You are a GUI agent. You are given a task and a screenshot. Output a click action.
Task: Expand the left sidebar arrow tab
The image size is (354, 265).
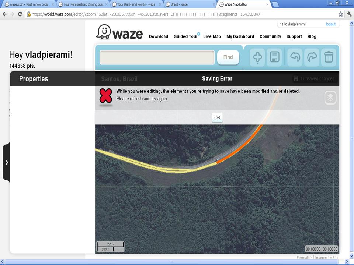6,162
